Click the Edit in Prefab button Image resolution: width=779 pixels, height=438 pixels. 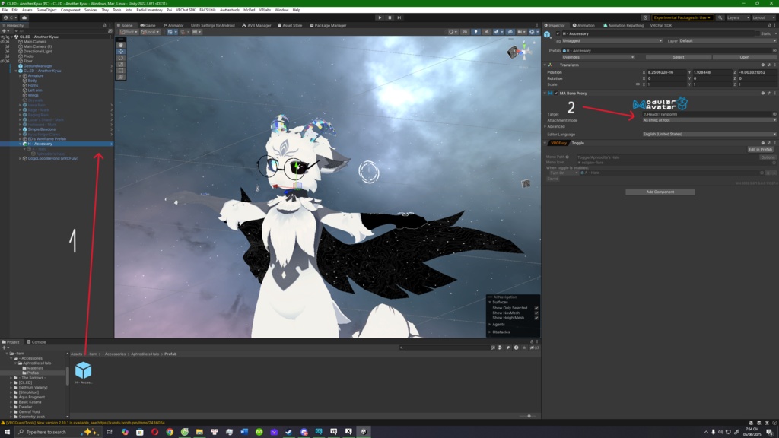[760, 150]
